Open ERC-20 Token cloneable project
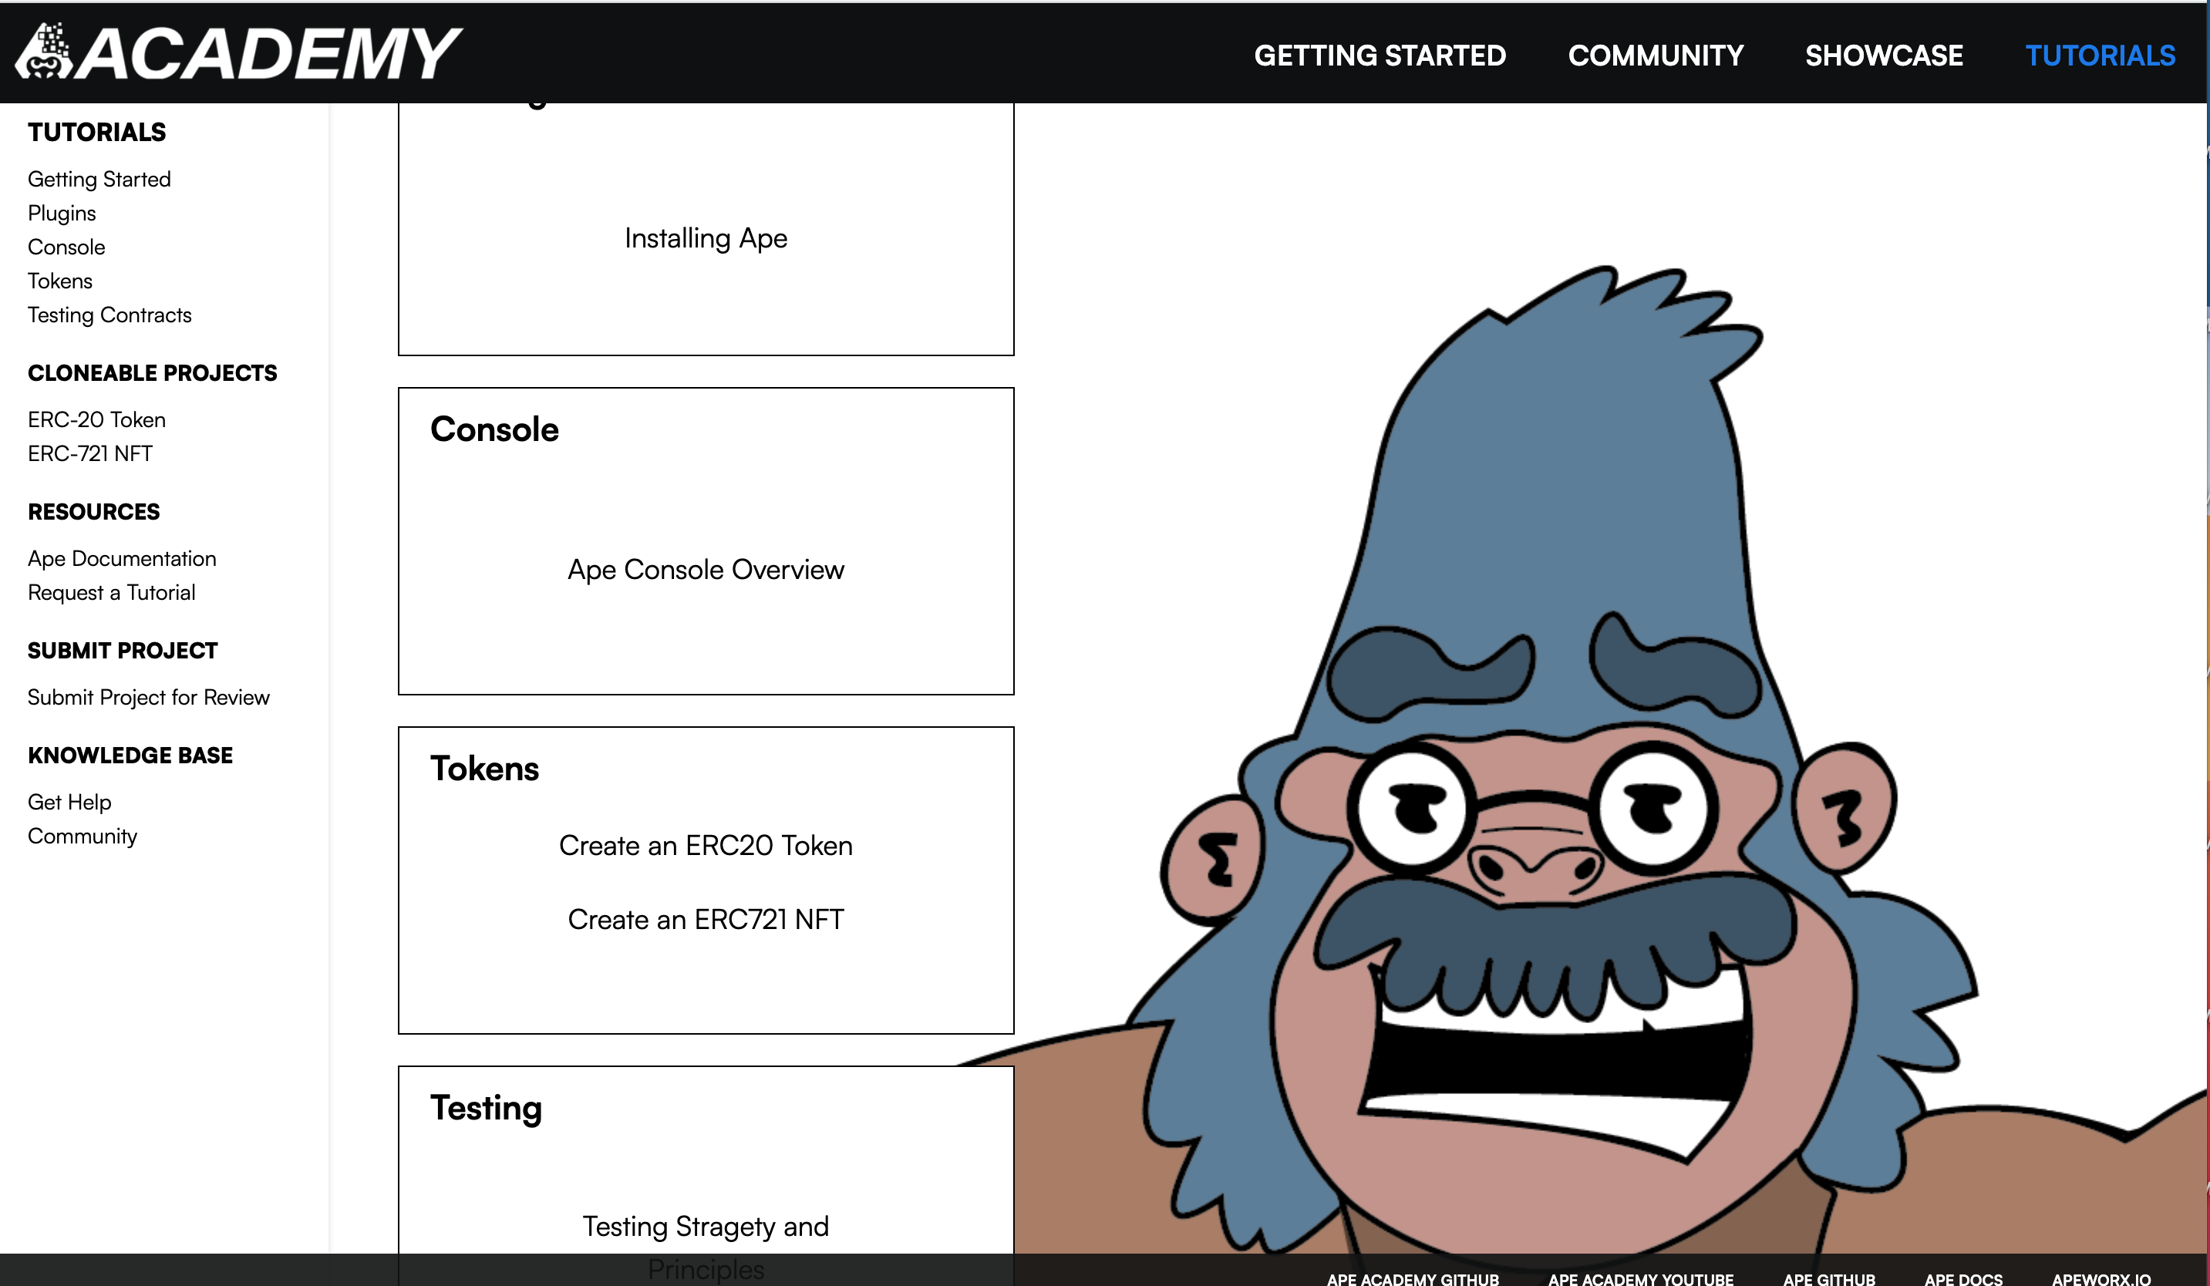Viewport: 2210px width, 1286px height. coord(96,420)
